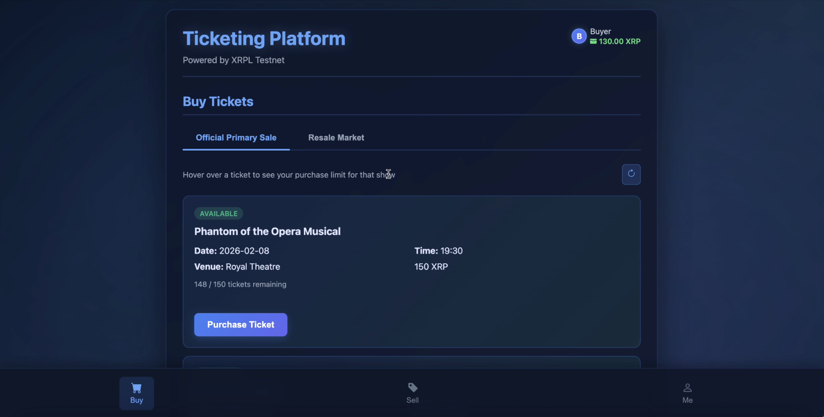The width and height of the screenshot is (824, 417).
Task: Click the tickets remaining count text
Action: [240, 284]
